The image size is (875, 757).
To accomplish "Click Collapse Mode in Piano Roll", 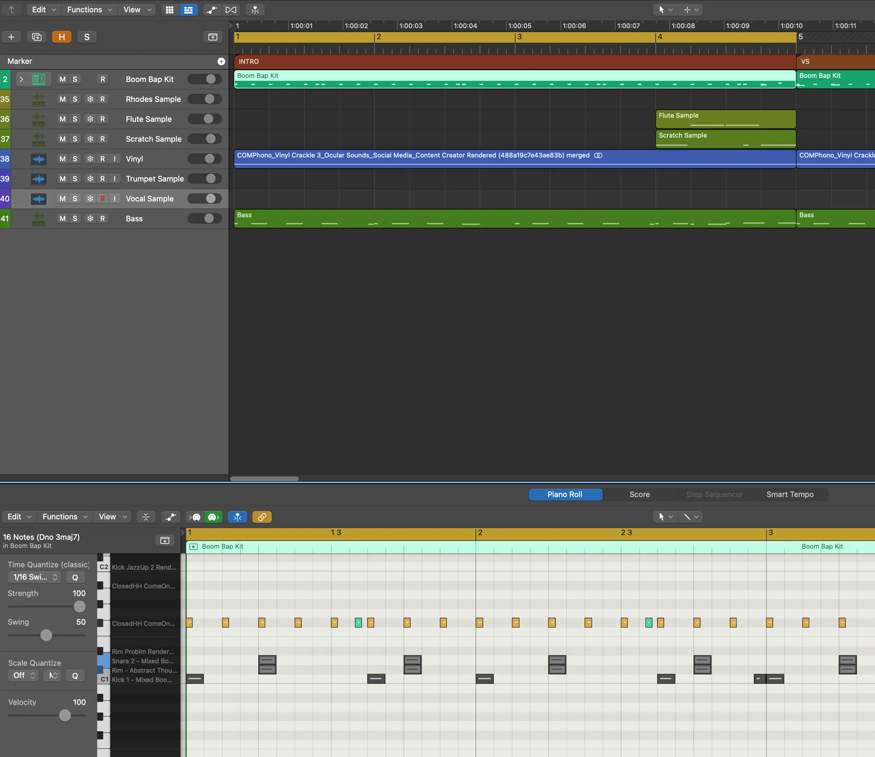I will (146, 517).
